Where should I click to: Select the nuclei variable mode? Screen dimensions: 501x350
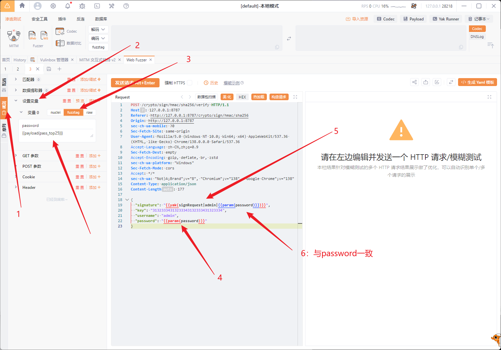pos(55,112)
